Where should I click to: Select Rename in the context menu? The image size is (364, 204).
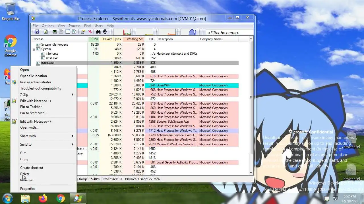(44, 180)
